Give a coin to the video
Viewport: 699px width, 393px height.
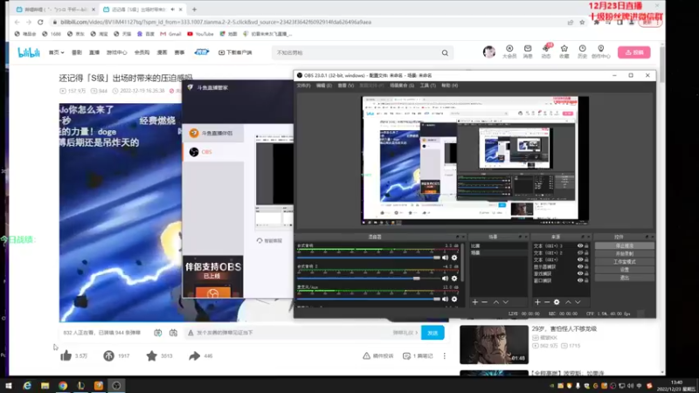(x=108, y=355)
